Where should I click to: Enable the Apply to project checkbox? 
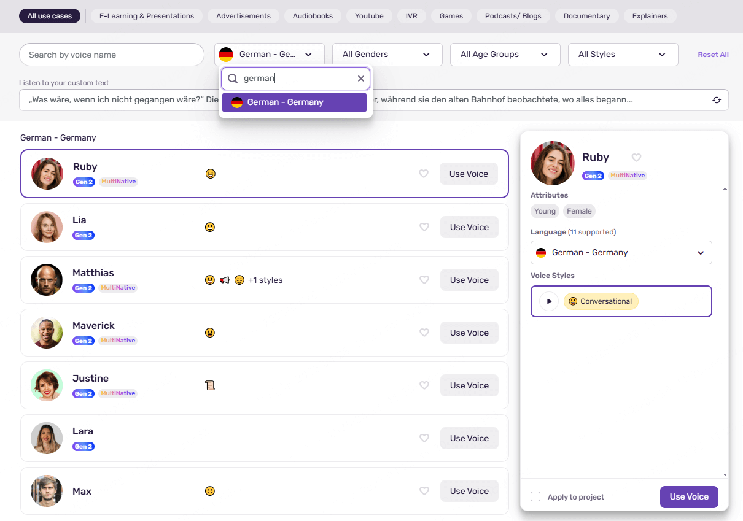click(x=535, y=496)
